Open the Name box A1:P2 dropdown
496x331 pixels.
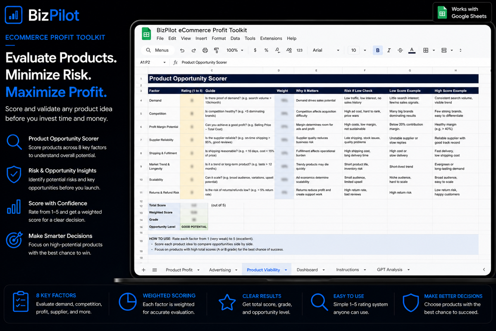165,62
